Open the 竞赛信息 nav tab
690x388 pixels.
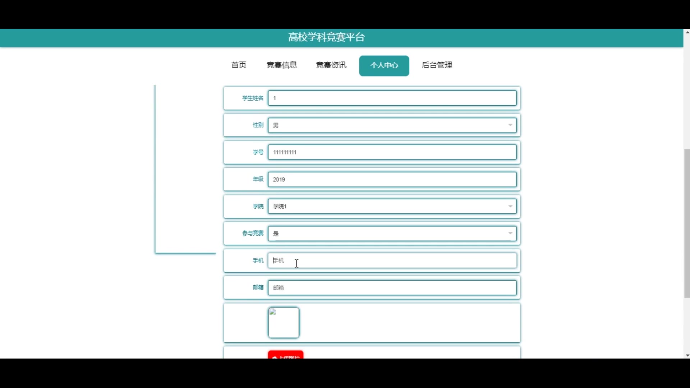(x=281, y=65)
